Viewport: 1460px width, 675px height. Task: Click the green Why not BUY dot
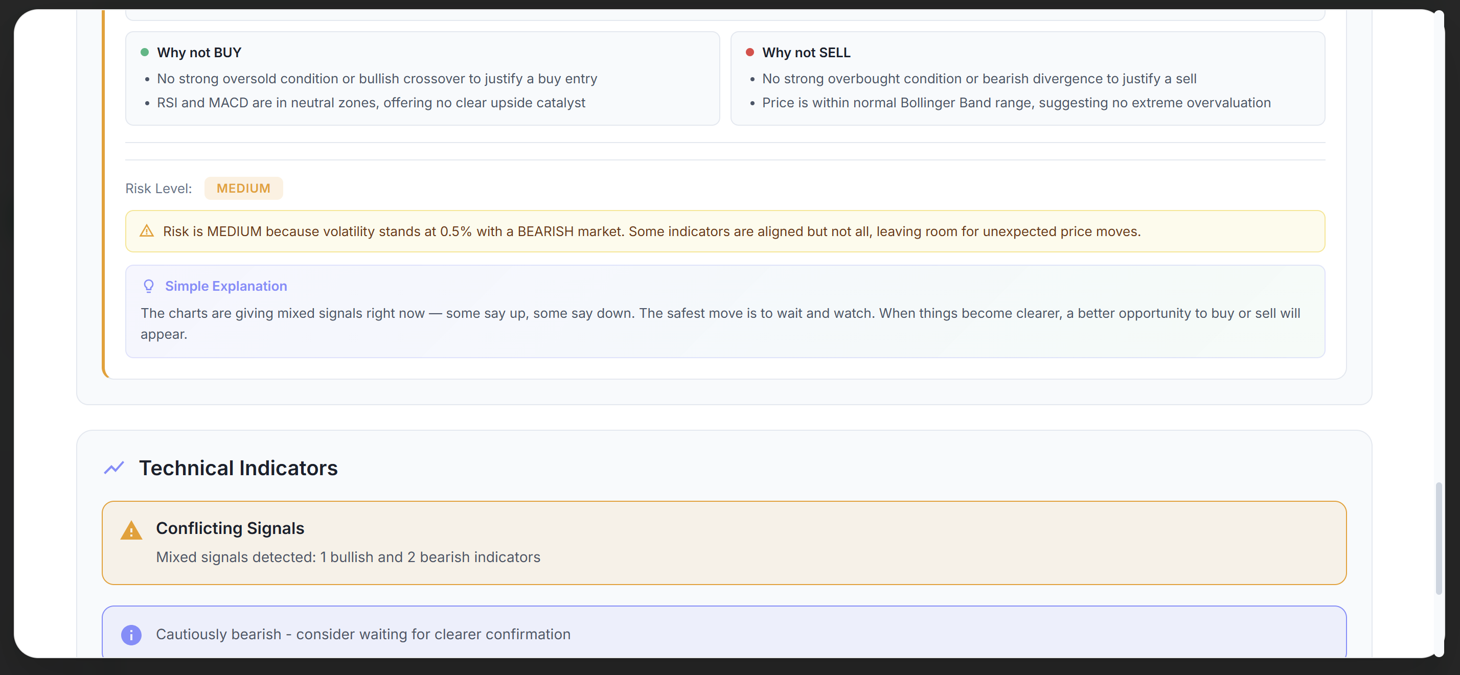[x=145, y=52]
